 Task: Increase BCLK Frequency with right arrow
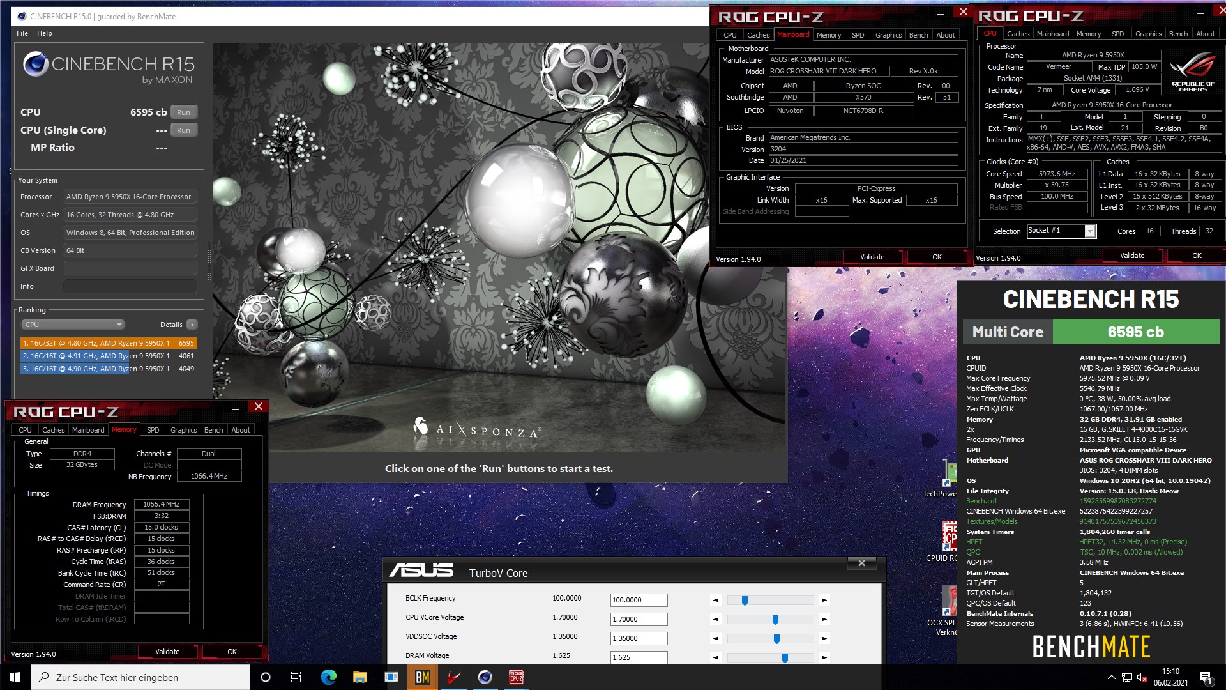coord(824,600)
